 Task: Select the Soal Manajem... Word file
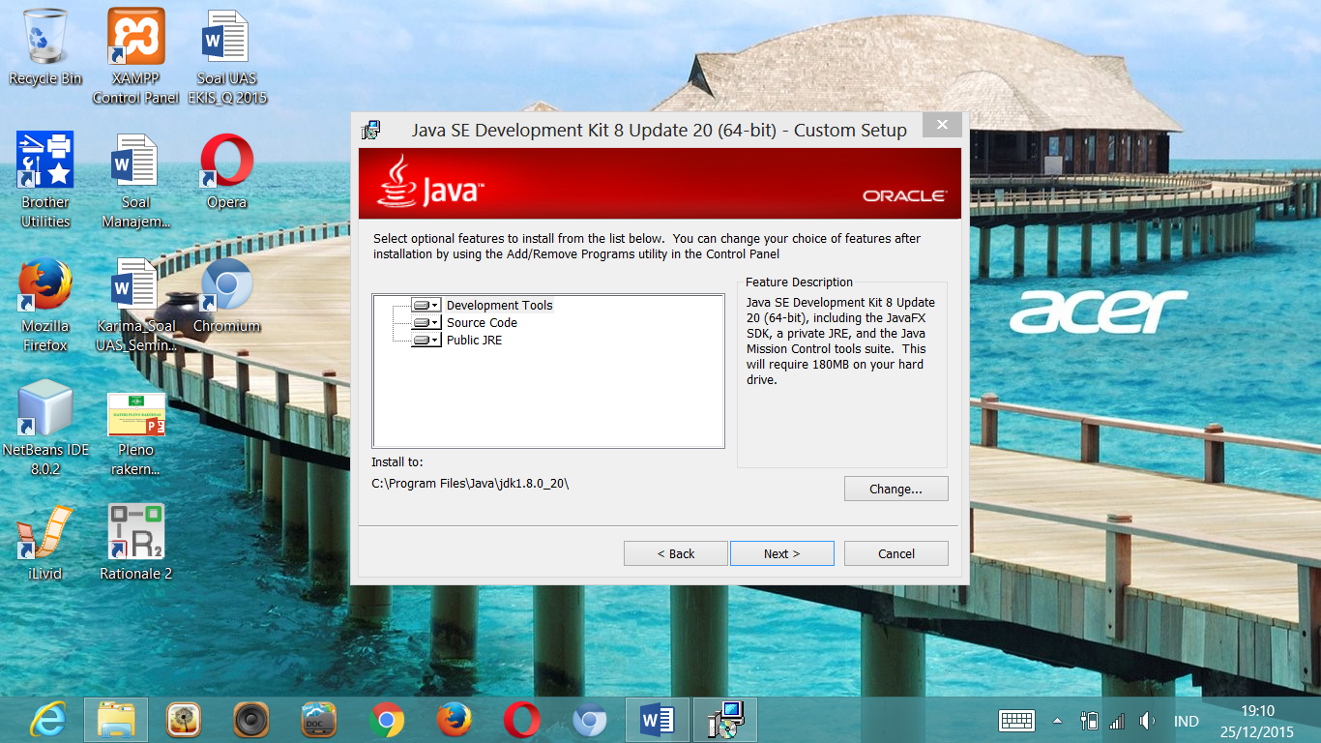(135, 180)
